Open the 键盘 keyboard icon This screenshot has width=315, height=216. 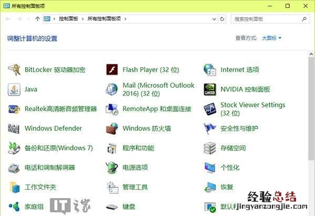pos(112,207)
